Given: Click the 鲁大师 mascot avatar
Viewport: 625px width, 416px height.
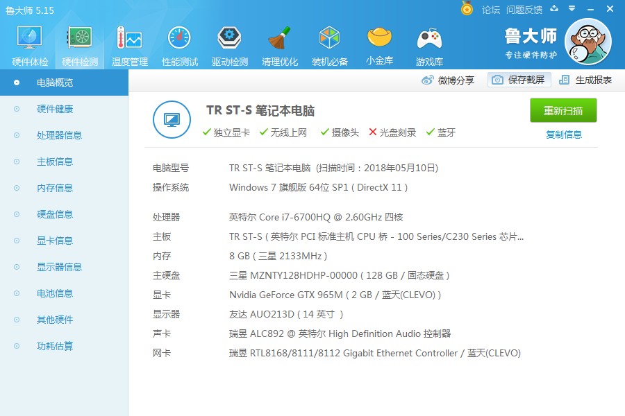Looking at the screenshot, I should 588,42.
